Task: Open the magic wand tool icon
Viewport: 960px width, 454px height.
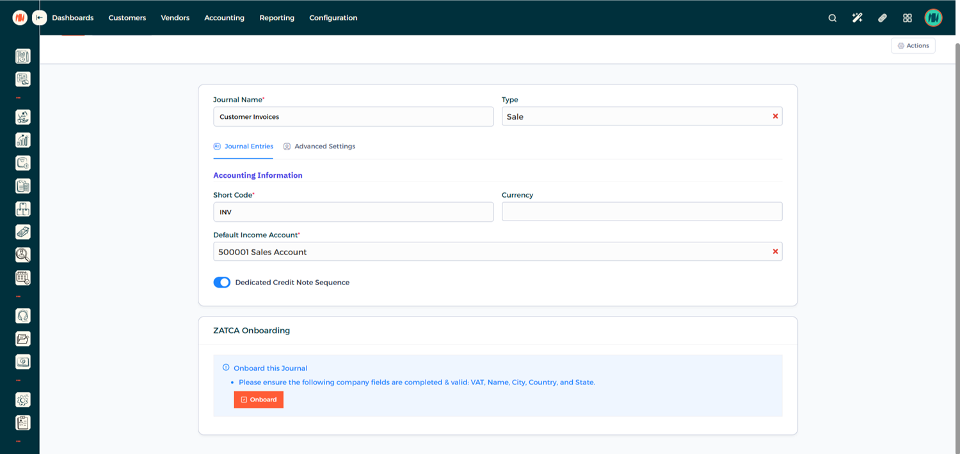Action: pyautogui.click(x=857, y=18)
